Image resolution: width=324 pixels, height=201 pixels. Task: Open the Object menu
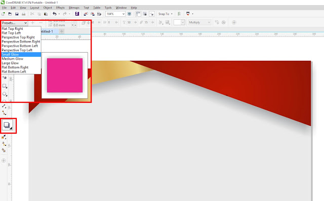(48, 8)
